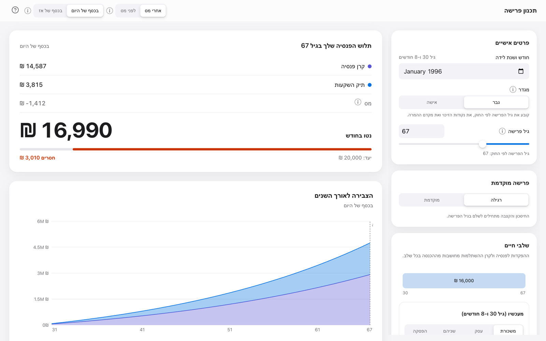Open the משכורת tab
Screen dimensions: 546x341
point(508,331)
